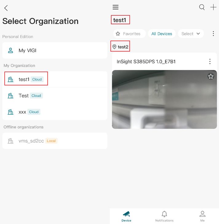Open the hamburger menu

tap(115, 7)
